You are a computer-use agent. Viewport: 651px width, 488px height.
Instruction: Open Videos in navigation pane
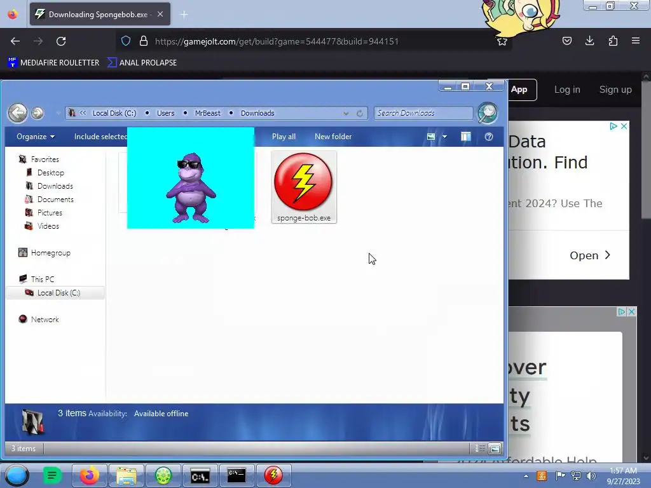click(x=48, y=226)
